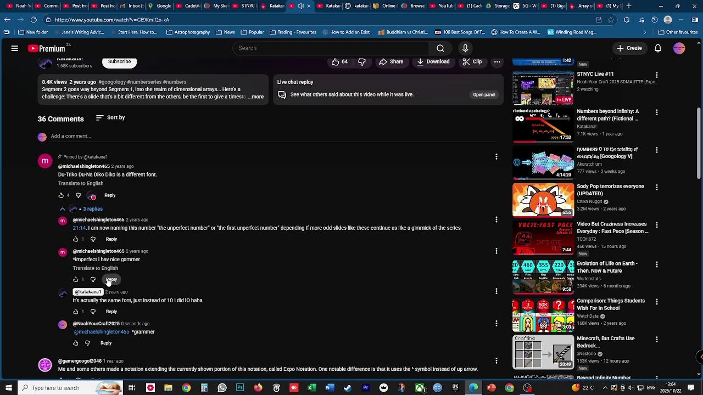Click the search magnifier button
703x395 pixels.
440,48
